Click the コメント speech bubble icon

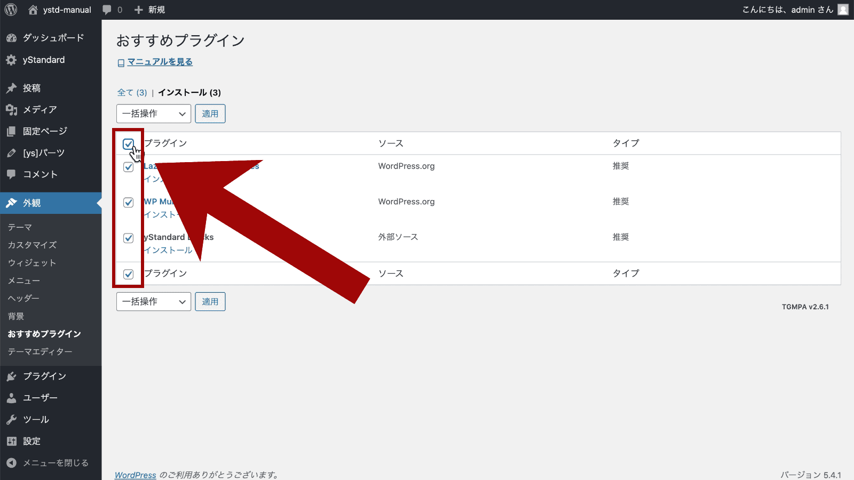(x=11, y=174)
